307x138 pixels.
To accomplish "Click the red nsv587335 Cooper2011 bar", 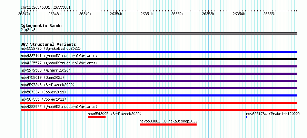I will pyautogui.click(x=159, y=103).
